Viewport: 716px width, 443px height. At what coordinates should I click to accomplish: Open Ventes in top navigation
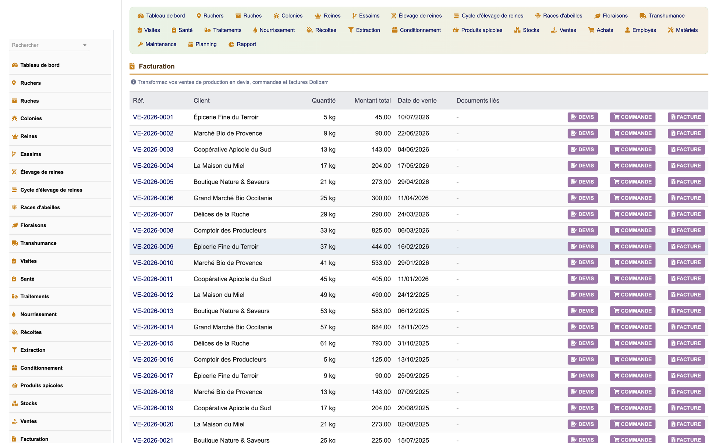coord(563,30)
